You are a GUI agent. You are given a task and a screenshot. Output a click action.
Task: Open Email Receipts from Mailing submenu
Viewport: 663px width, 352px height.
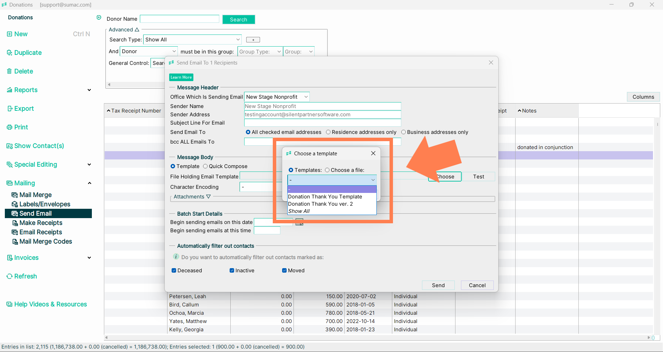[41, 232]
